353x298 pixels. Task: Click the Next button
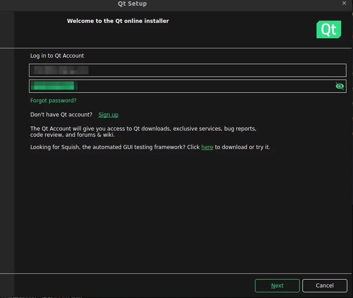pyautogui.click(x=277, y=286)
